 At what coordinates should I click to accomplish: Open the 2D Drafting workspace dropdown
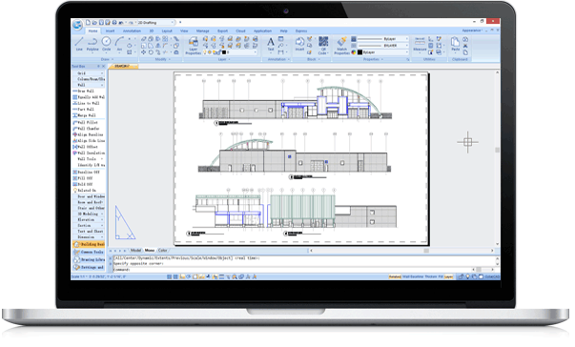coord(155,23)
